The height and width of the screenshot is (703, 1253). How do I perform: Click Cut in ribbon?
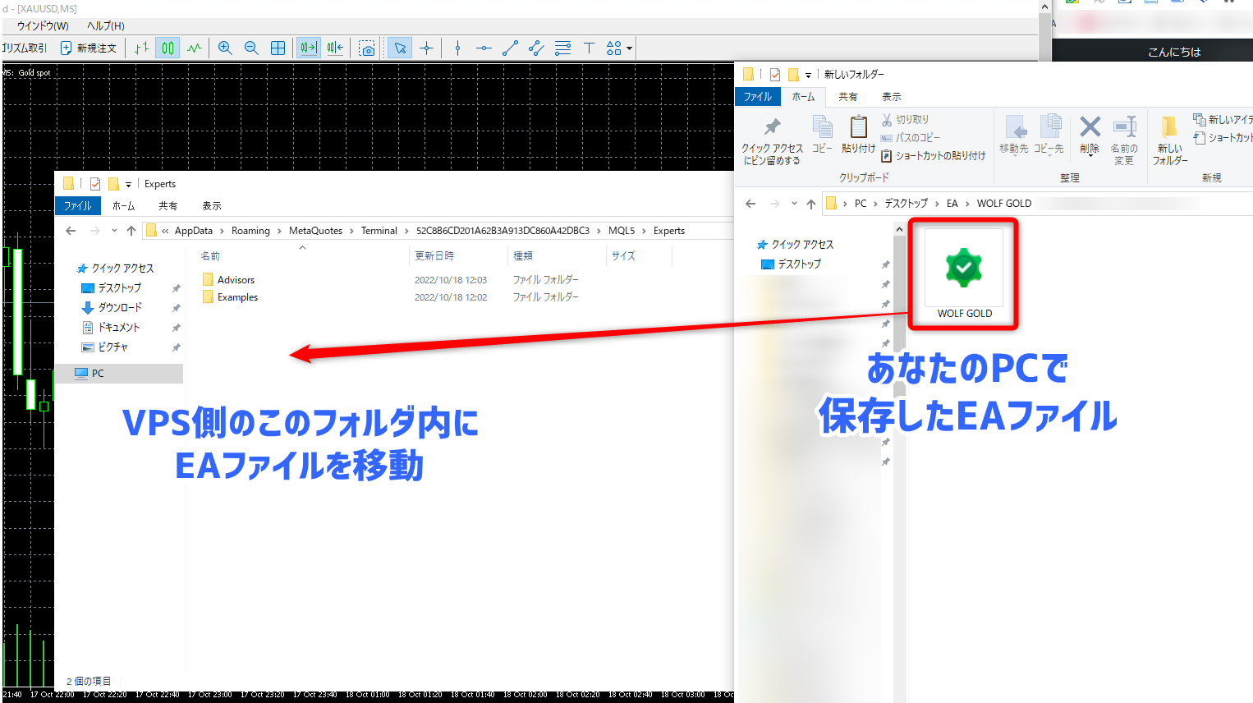pyautogui.click(x=905, y=120)
